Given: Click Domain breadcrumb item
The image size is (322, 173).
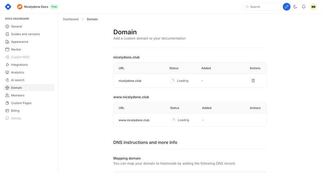Looking at the screenshot, I should (x=92, y=19).
